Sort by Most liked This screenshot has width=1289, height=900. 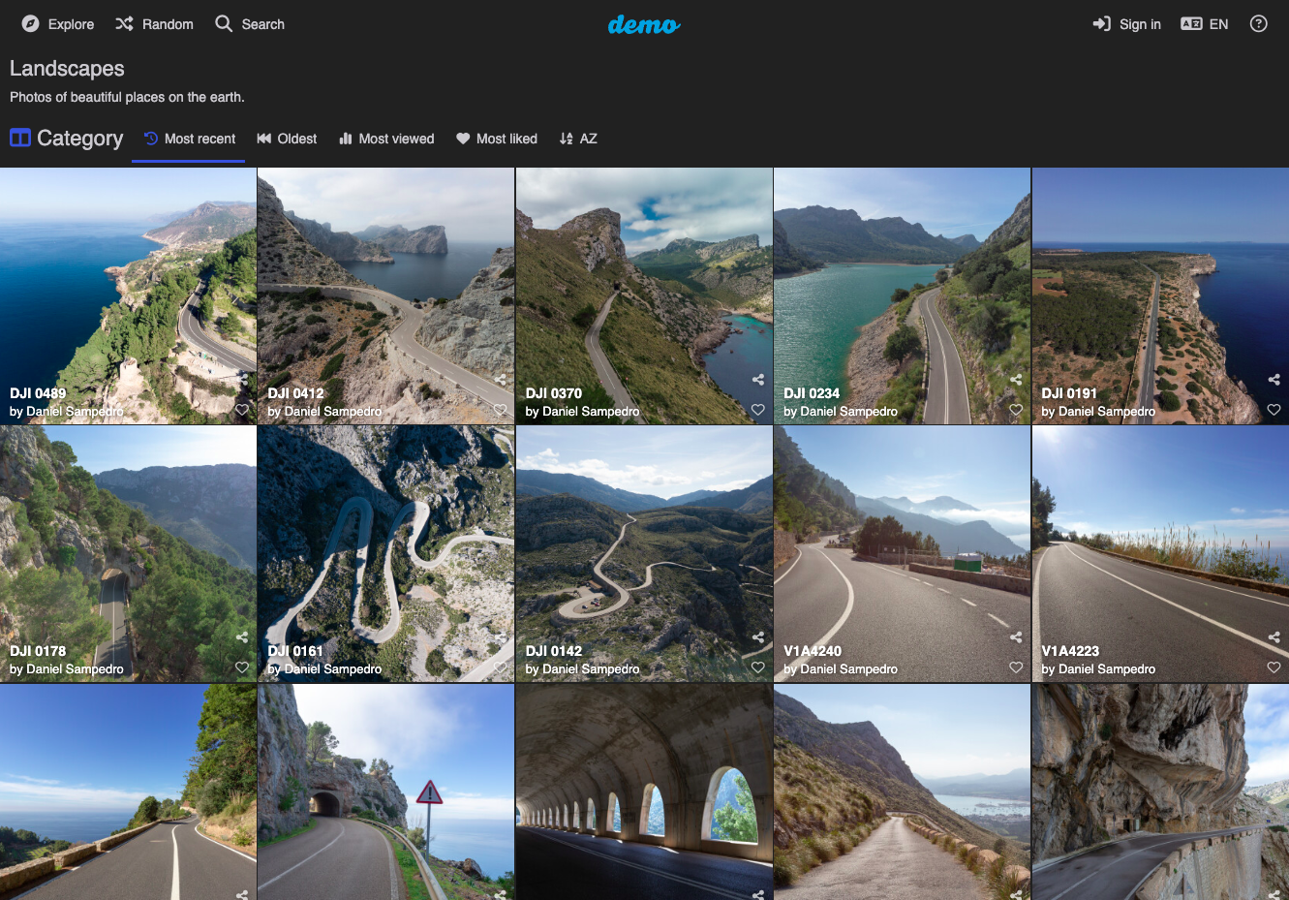tap(497, 139)
